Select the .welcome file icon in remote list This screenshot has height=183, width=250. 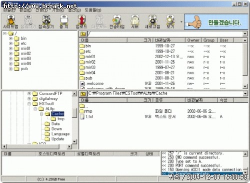82,84
